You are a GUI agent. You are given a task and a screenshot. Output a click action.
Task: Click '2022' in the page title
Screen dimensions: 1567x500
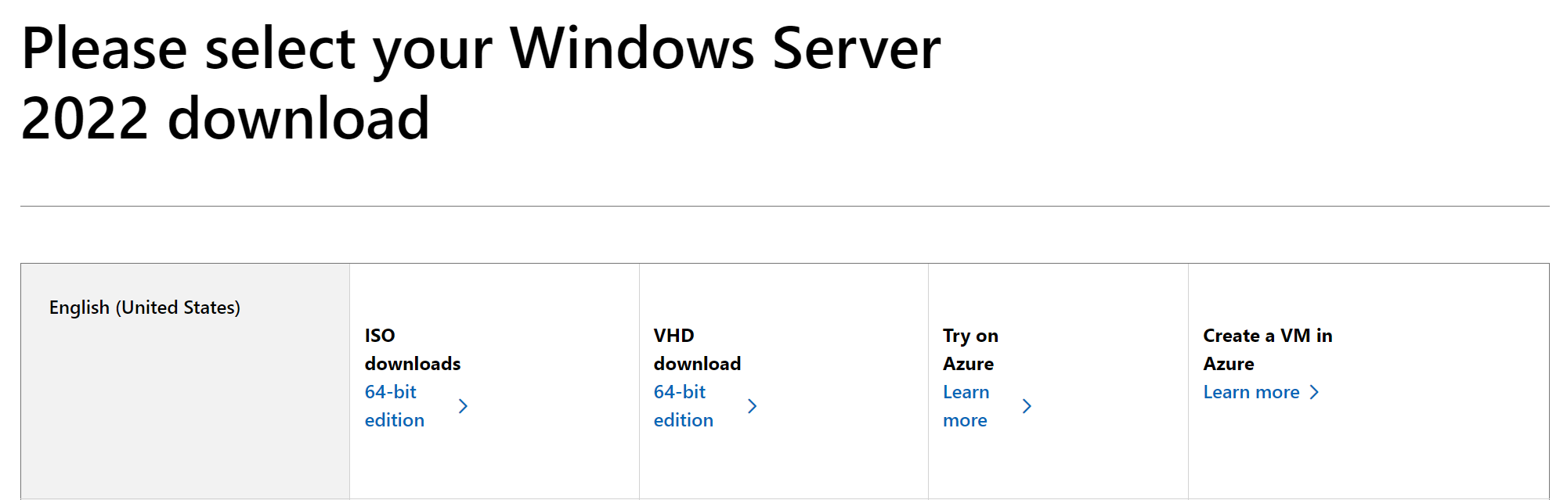pyautogui.click(x=85, y=119)
